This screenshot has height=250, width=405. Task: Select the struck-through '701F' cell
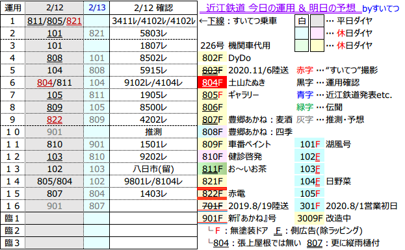[x=213, y=206]
